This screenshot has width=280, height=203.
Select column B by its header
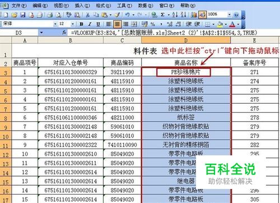[71, 40]
